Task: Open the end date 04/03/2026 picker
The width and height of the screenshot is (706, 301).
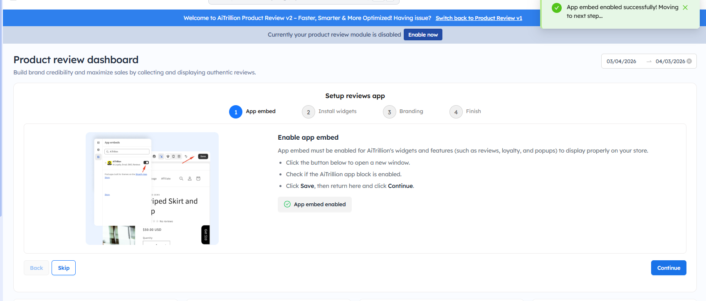Action: tap(670, 62)
